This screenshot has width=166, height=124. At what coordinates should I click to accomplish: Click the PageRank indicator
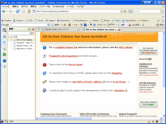click(x=111, y=25)
